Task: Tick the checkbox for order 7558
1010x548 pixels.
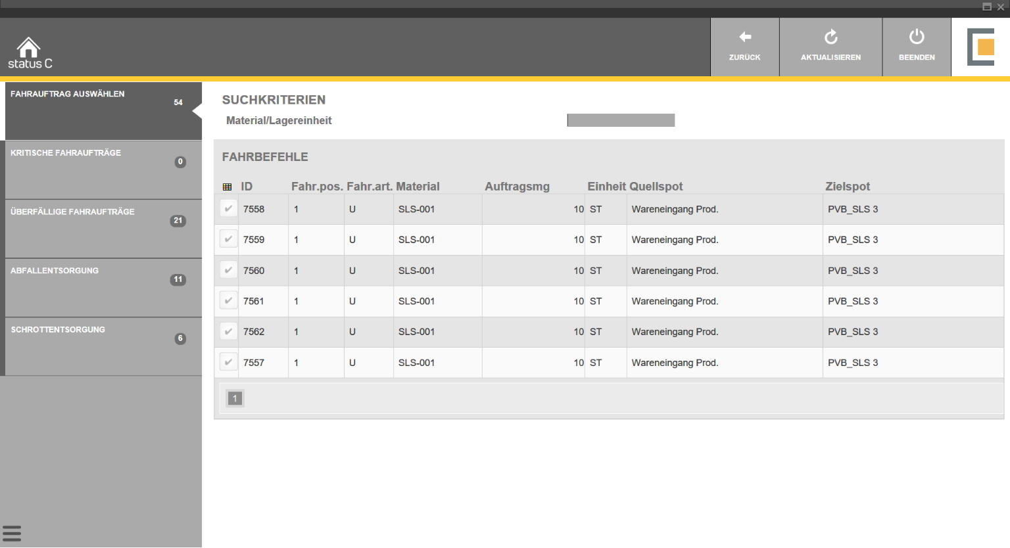Action: (228, 209)
